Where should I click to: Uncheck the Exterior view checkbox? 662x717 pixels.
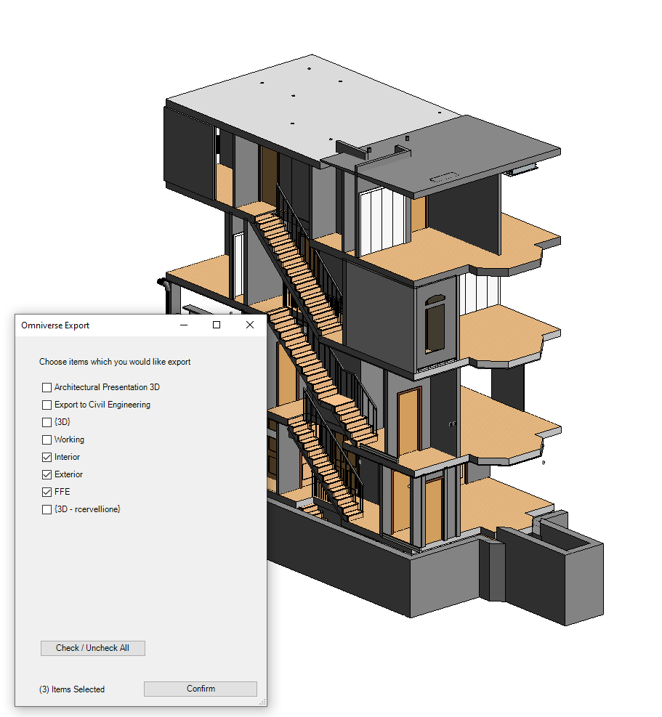point(47,474)
